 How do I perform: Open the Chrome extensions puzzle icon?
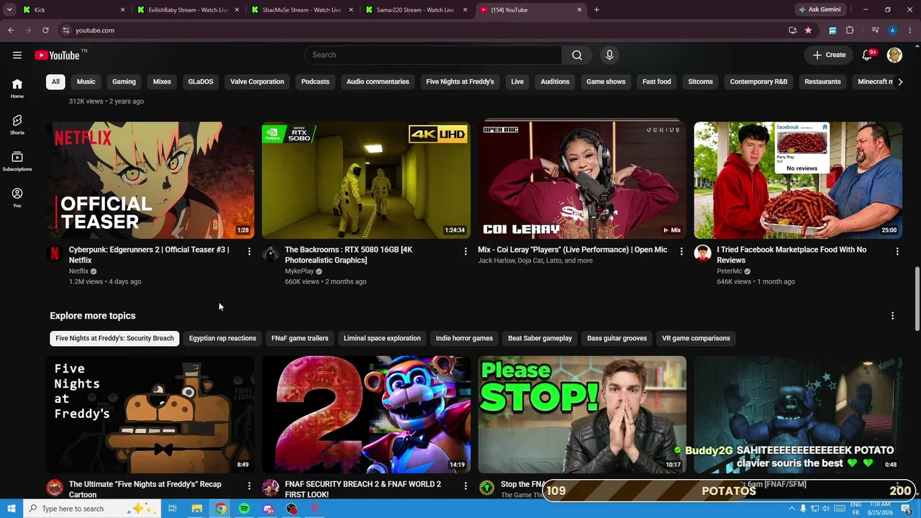[x=850, y=30]
